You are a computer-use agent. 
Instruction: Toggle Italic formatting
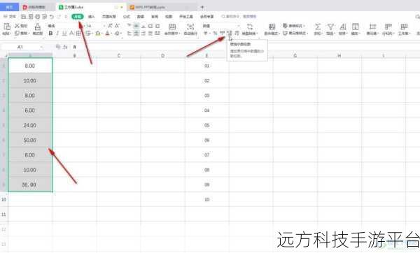[x=57, y=33]
